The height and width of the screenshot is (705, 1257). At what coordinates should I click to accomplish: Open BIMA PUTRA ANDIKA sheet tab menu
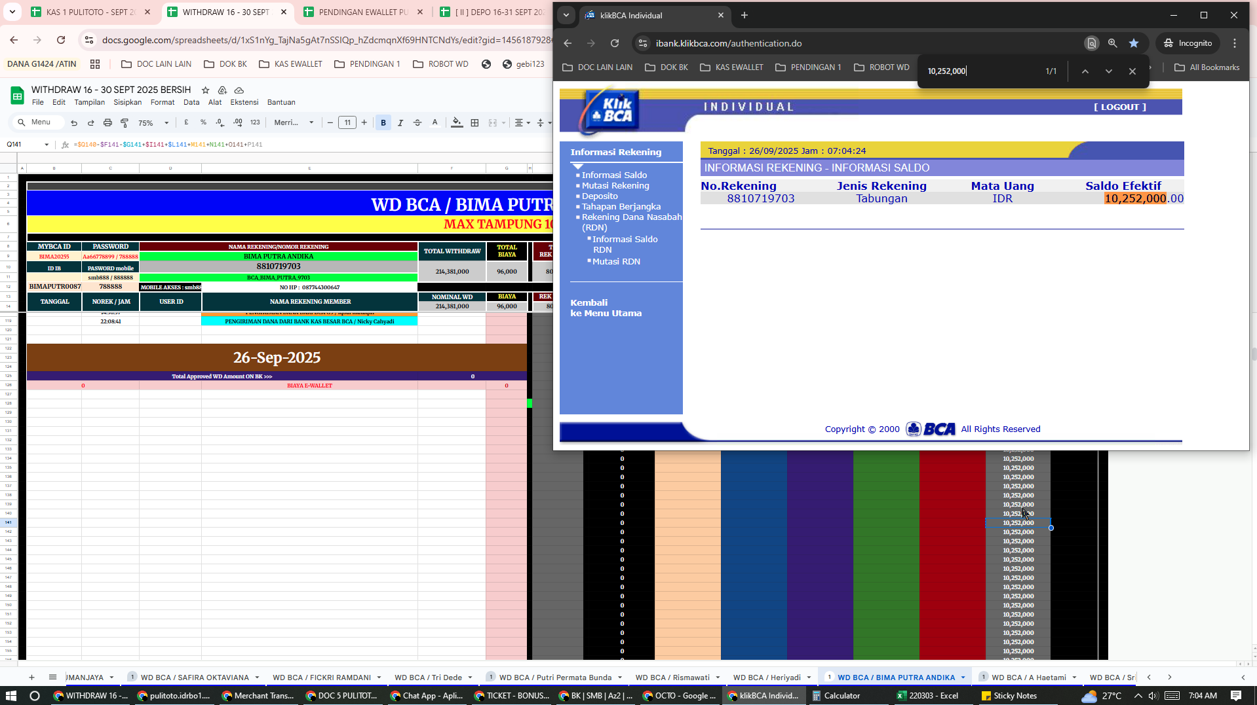tap(963, 678)
